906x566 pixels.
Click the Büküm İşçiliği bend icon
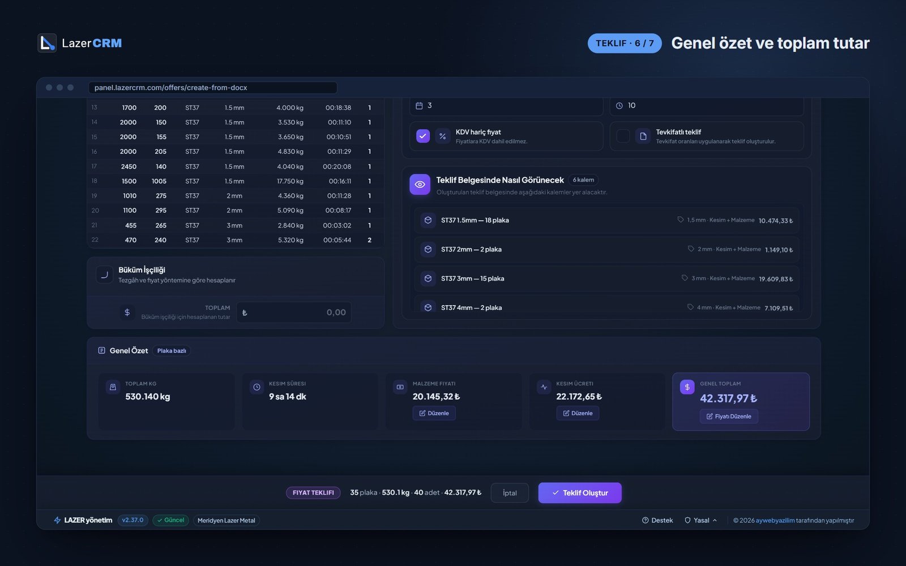click(x=104, y=275)
